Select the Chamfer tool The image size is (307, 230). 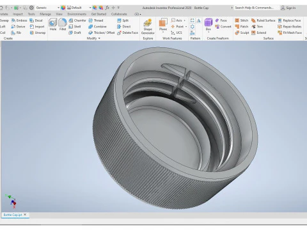click(x=77, y=20)
